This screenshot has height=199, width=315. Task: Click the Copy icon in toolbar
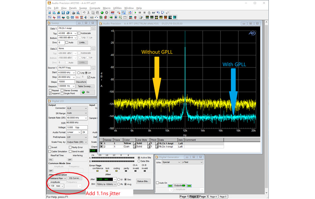pyautogui.click(x=93, y=13)
